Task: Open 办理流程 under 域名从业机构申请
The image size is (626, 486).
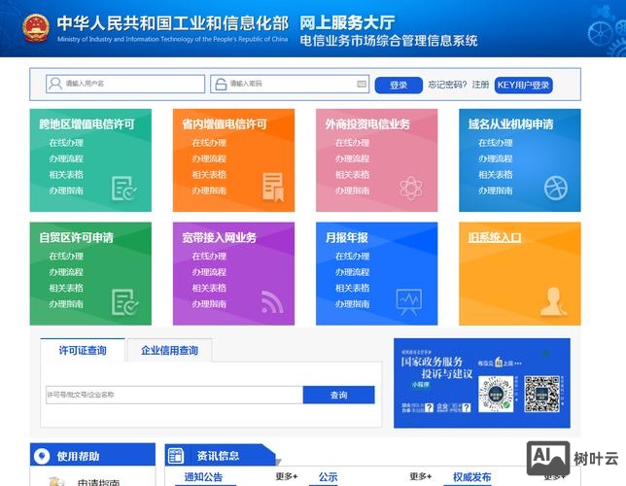Action: (x=496, y=158)
